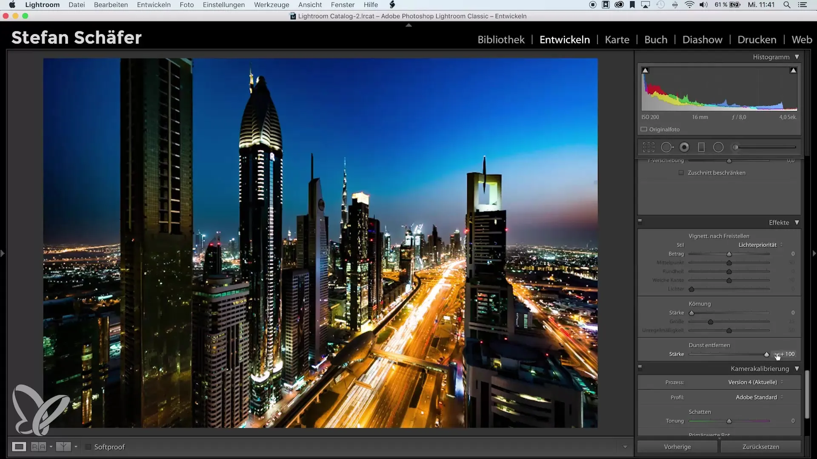Collapse the Effekte panel

[x=797, y=223]
